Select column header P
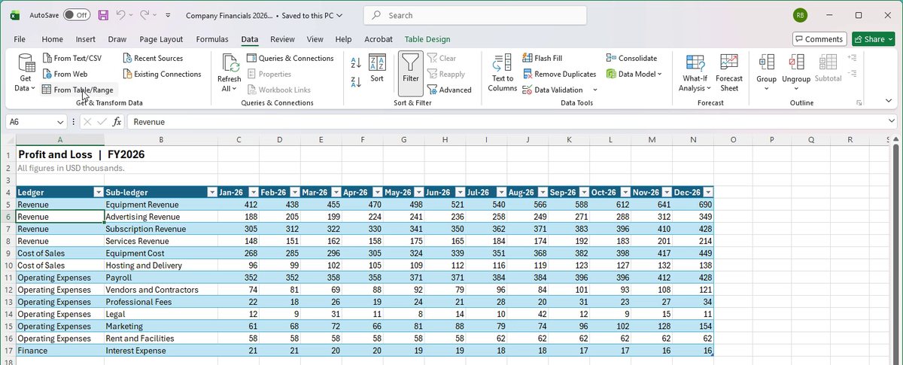903x365 pixels. [772, 139]
